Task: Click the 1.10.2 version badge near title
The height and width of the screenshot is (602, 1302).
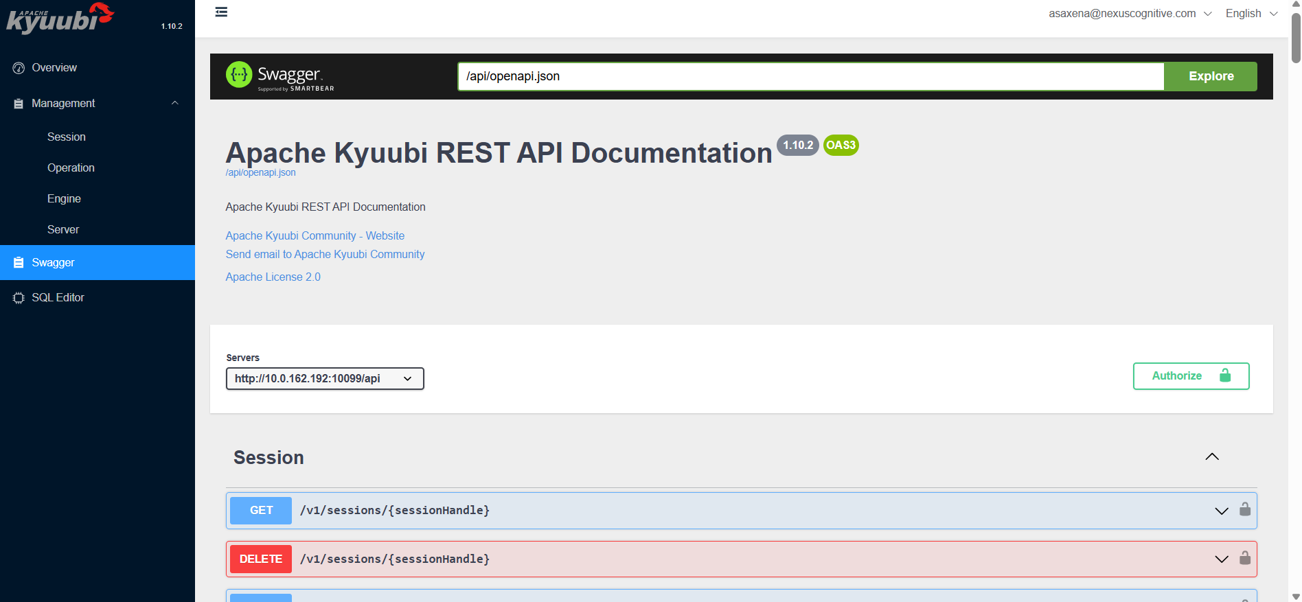Action: coord(798,146)
